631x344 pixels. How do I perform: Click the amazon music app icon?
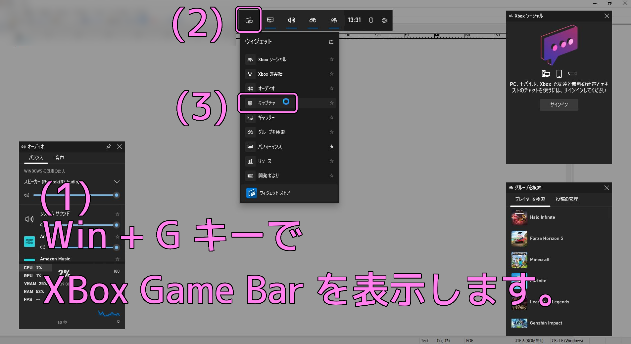(x=29, y=242)
